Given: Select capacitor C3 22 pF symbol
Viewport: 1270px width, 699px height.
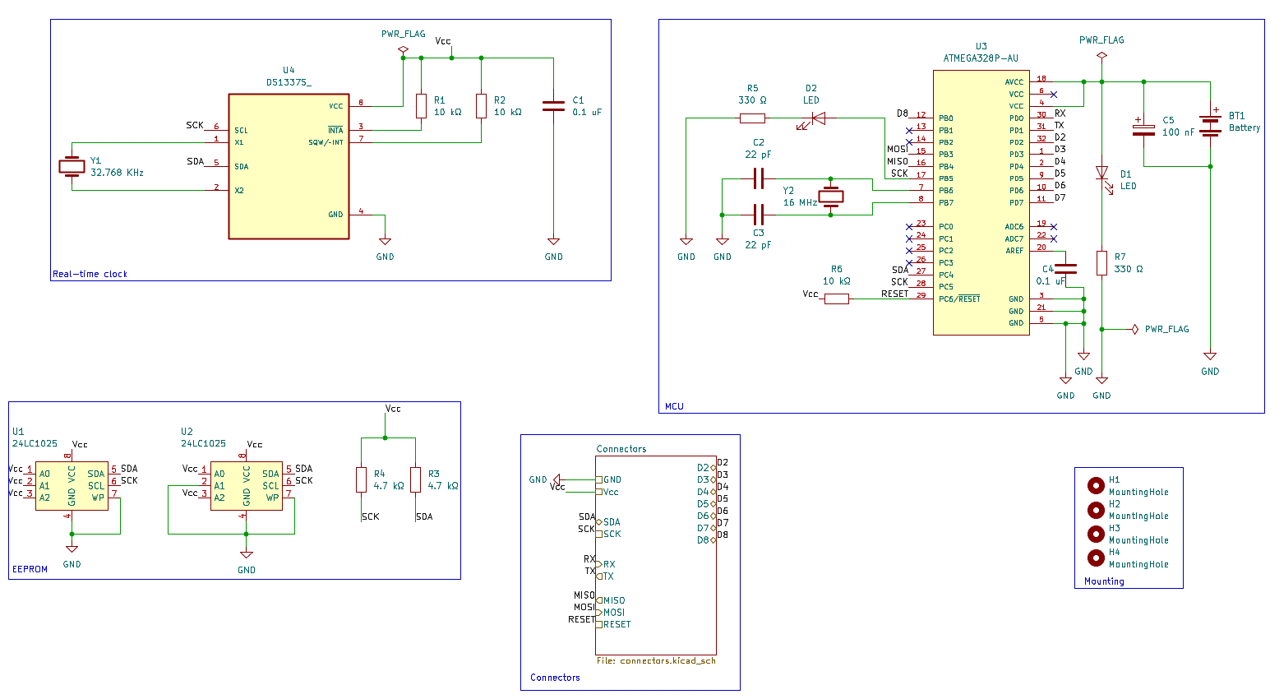Looking at the screenshot, I should 759,215.
